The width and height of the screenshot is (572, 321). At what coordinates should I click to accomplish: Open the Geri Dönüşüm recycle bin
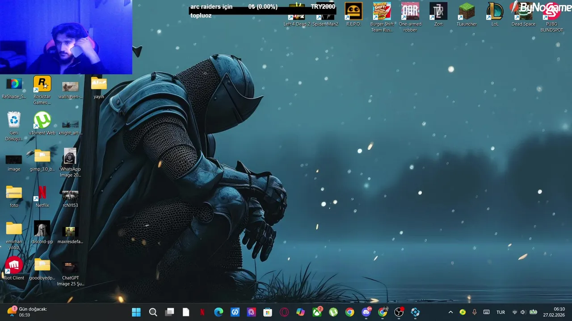pos(14,126)
